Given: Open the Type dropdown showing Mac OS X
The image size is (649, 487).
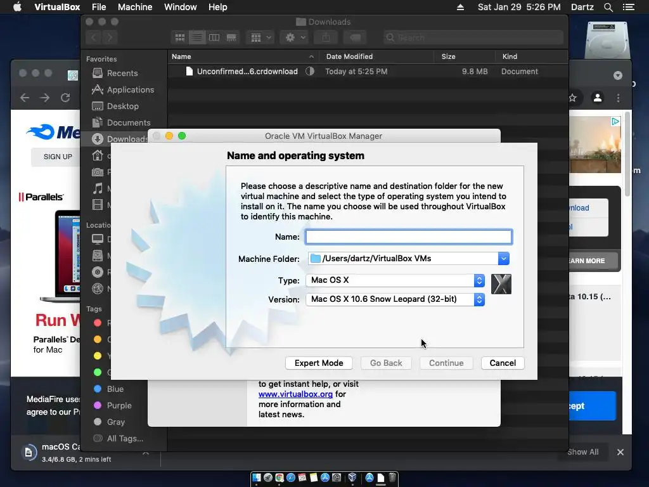Looking at the screenshot, I should (x=395, y=280).
